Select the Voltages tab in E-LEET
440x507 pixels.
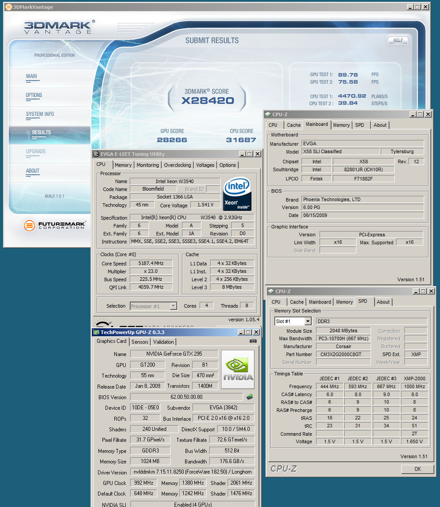point(205,165)
